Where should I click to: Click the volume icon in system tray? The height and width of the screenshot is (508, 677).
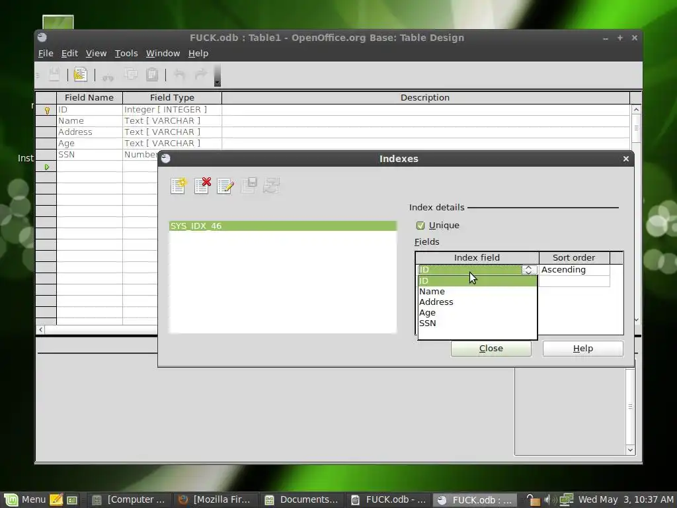[x=549, y=500]
